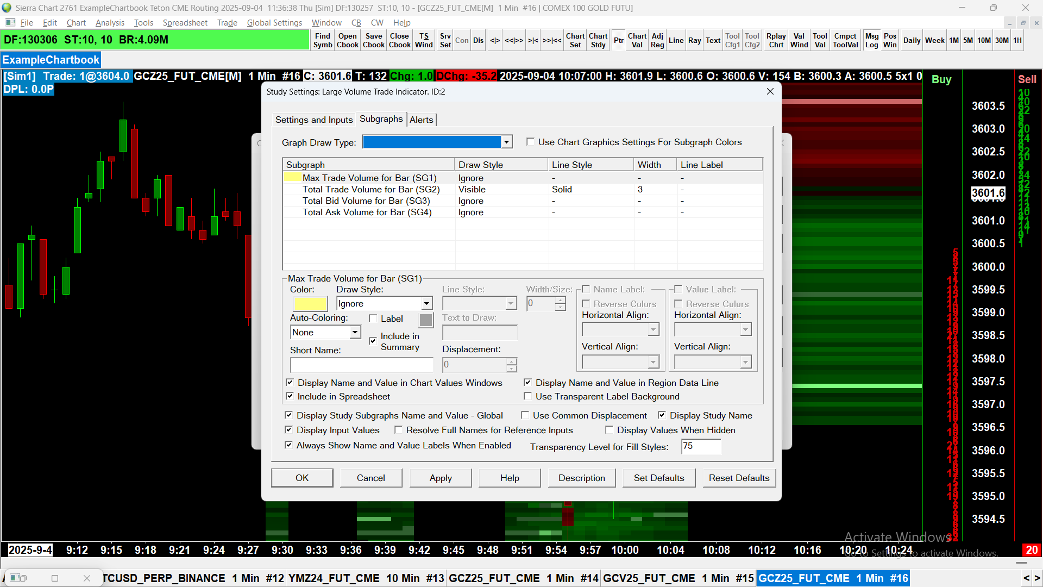Open the study Description button

click(582, 478)
